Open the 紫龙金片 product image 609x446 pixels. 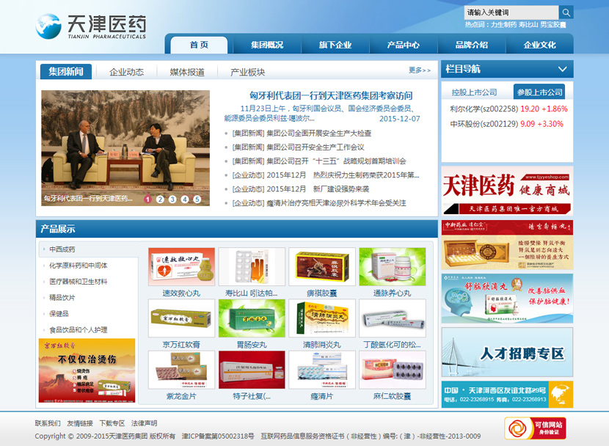coord(181,370)
